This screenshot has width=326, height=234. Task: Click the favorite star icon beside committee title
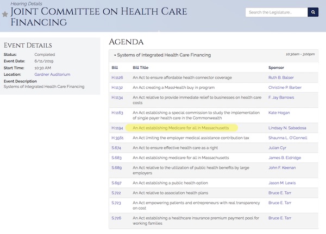5,14
